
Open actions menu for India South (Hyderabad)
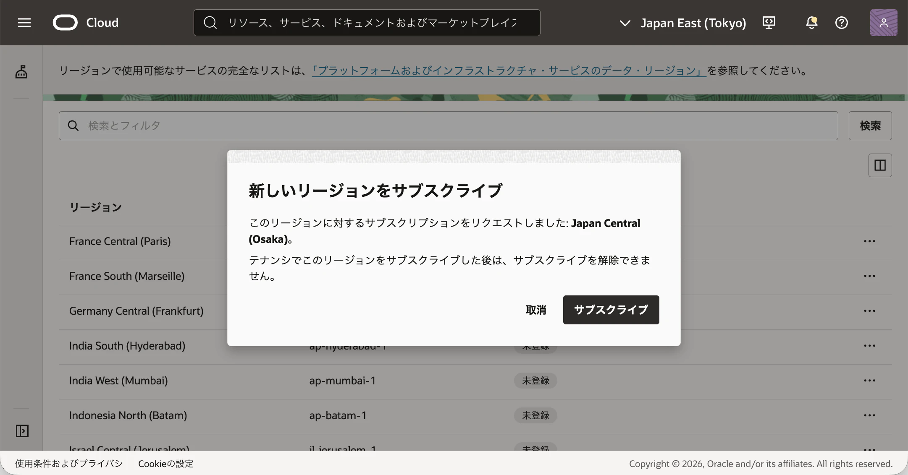pyautogui.click(x=869, y=346)
